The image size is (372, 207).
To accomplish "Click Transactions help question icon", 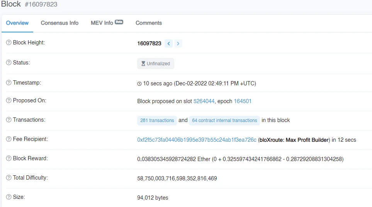I will pyautogui.click(x=8, y=120).
